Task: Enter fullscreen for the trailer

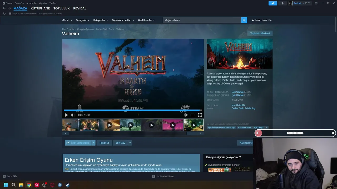Action: pos(200,115)
